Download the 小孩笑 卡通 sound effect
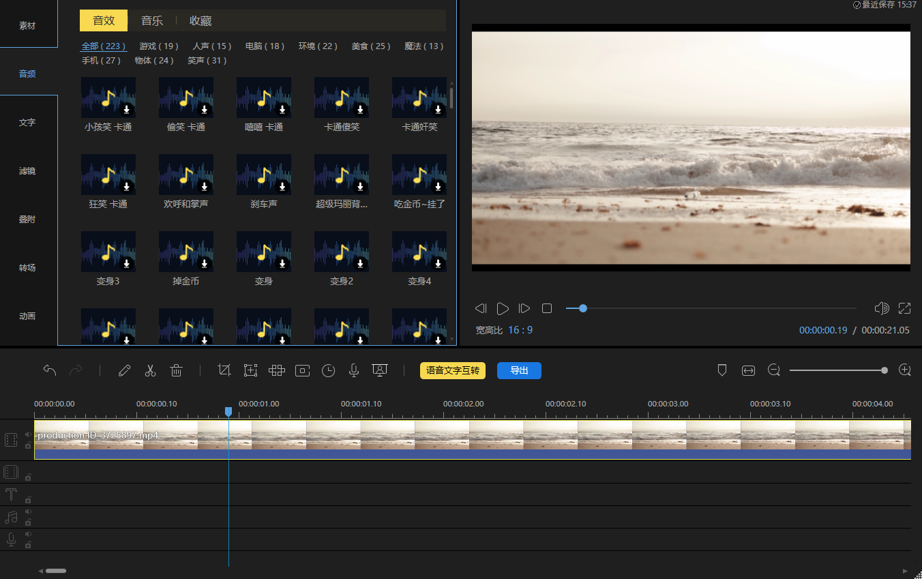The height and width of the screenshot is (579, 922). coord(127,110)
